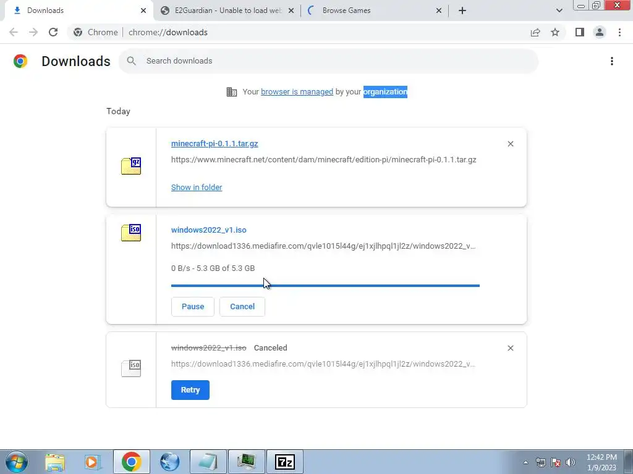633x474 pixels.
Task: Click the Chrome site info chip in address bar
Action: point(95,32)
